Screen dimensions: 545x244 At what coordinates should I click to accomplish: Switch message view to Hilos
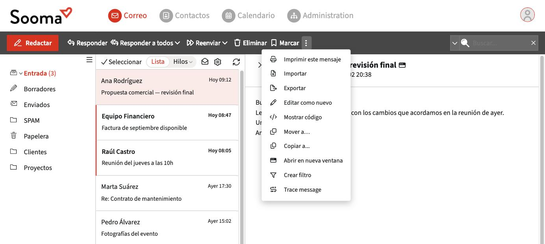pyautogui.click(x=183, y=62)
